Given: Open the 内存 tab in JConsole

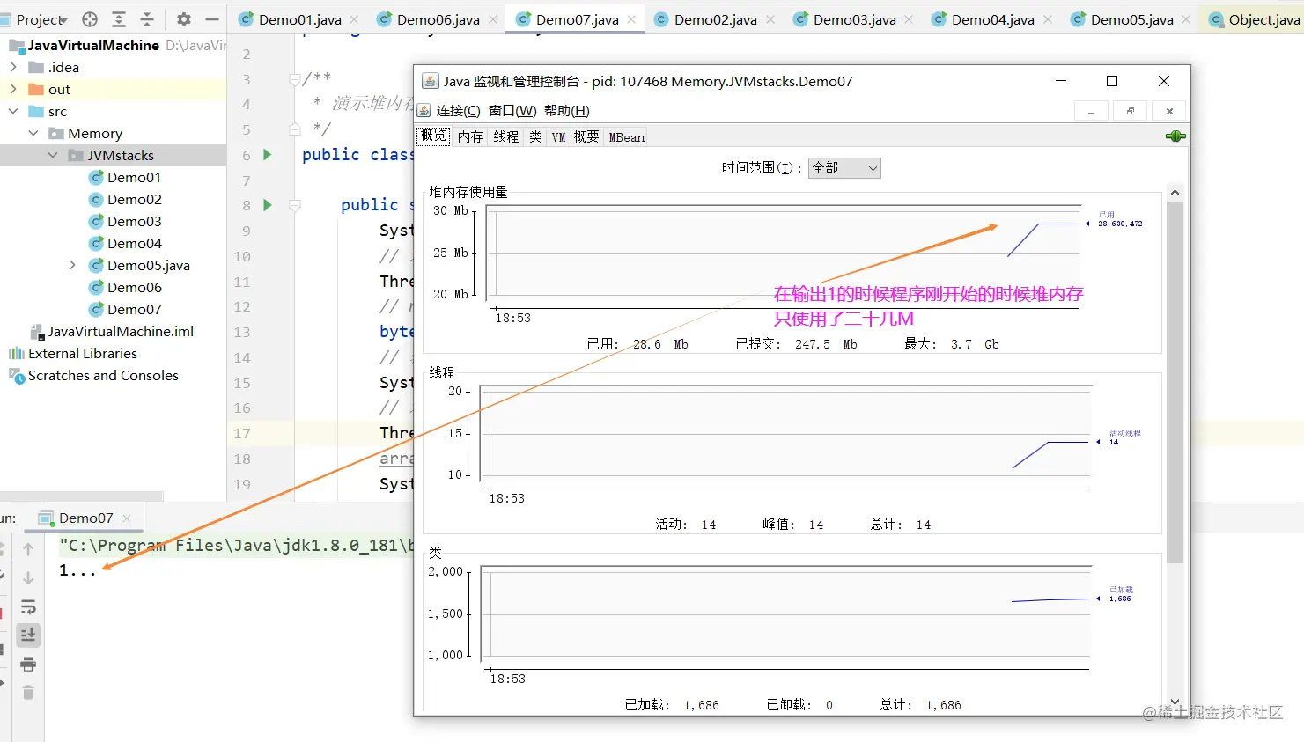Looking at the screenshot, I should click(470, 136).
